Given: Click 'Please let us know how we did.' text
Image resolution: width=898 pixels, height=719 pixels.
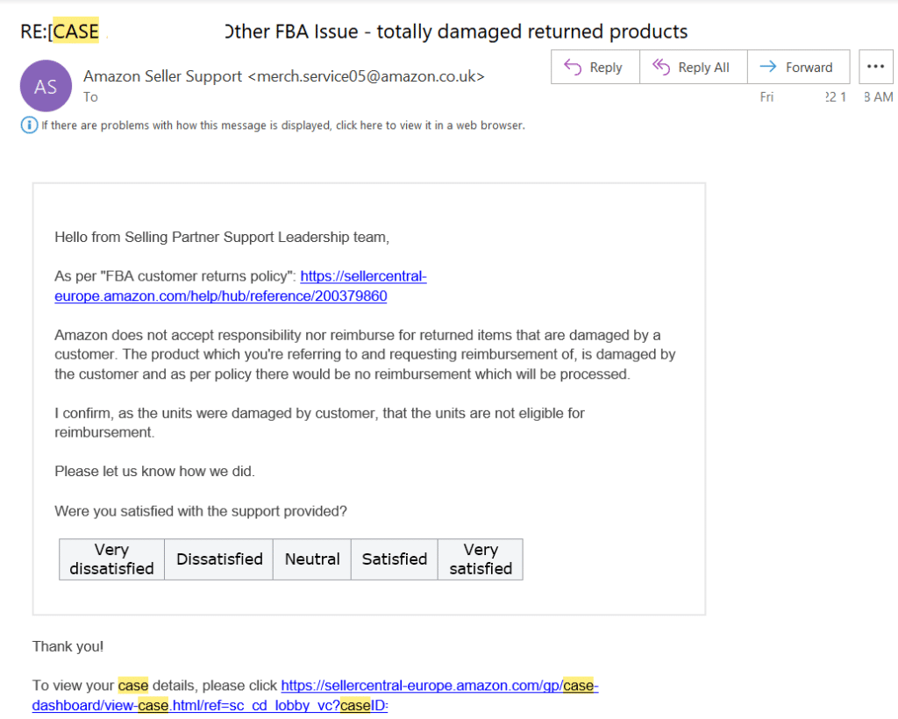Looking at the screenshot, I should (154, 471).
